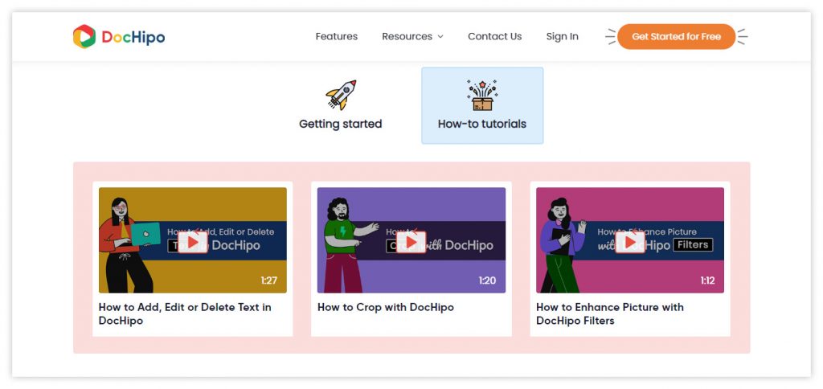Click Get Started for Free button
This screenshot has width=823, height=389.
pos(676,37)
